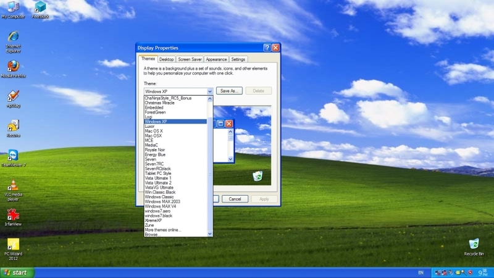This screenshot has height=278, width=494.
Task: Select the highlighted Windows XP theme
Action: pos(175,122)
